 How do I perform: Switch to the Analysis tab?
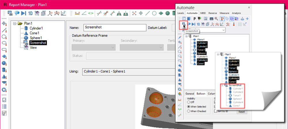pyautogui.click(x=236, y=13)
